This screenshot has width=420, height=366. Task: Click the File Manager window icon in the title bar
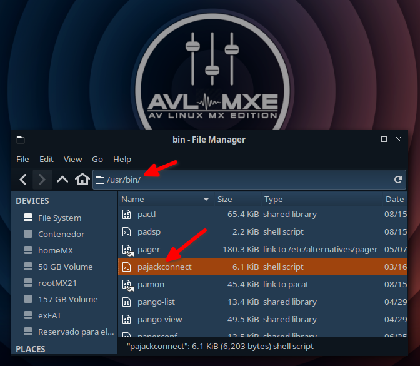21,140
